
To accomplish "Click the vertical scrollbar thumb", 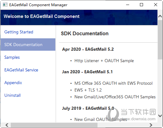I will coord(160,40).
